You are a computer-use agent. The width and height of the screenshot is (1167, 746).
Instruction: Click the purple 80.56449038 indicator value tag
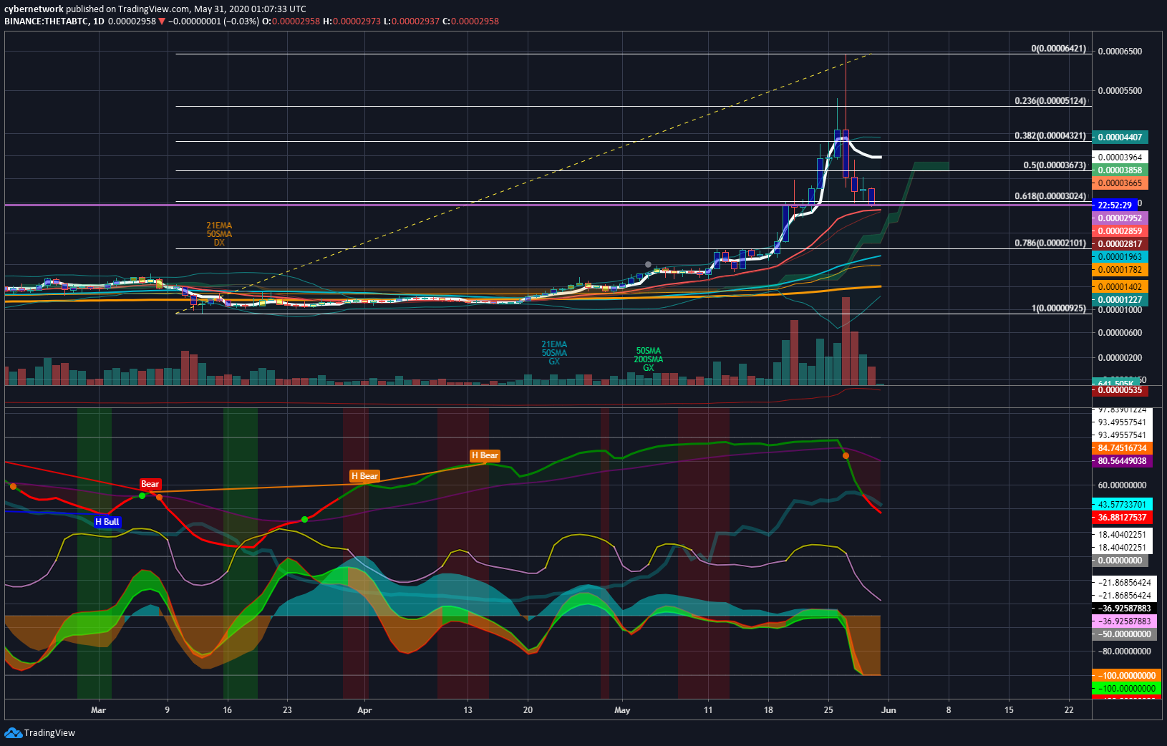1122,461
